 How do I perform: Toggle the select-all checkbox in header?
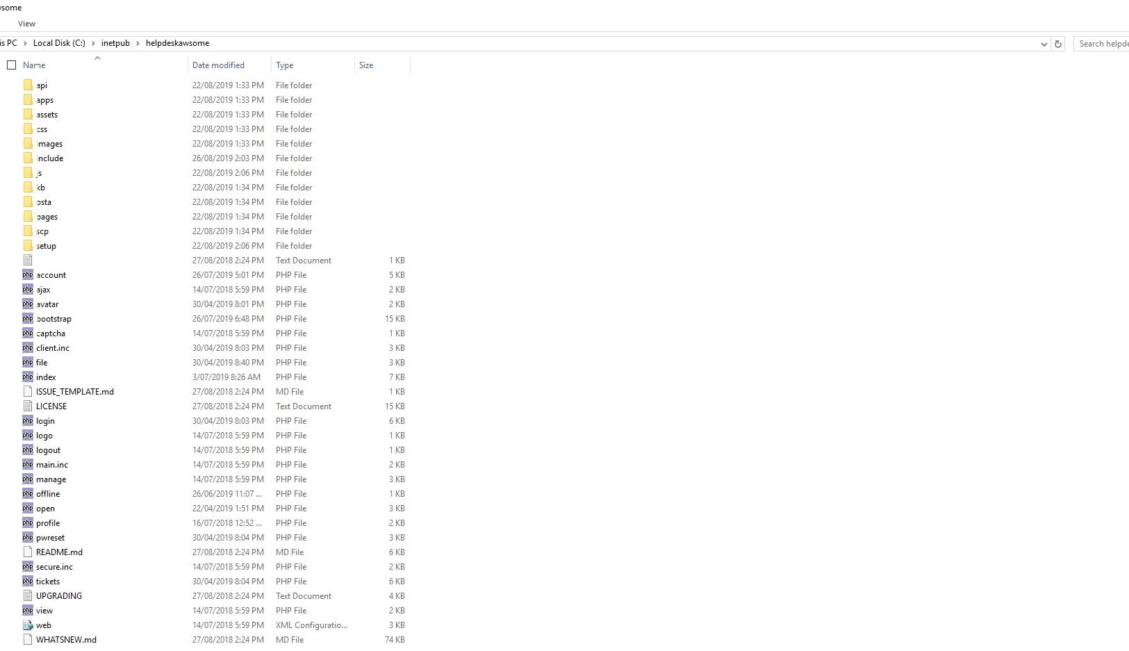(x=11, y=65)
